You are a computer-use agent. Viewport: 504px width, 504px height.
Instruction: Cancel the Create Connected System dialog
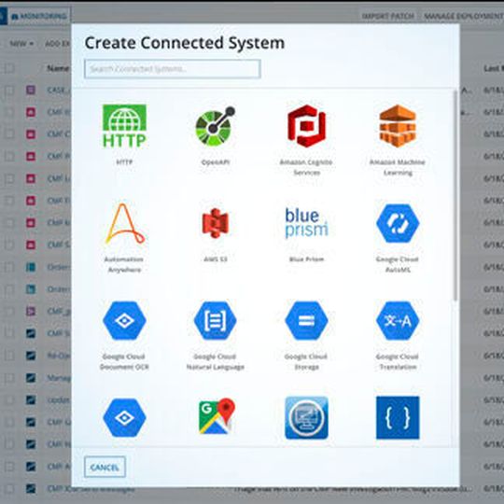pos(105,467)
